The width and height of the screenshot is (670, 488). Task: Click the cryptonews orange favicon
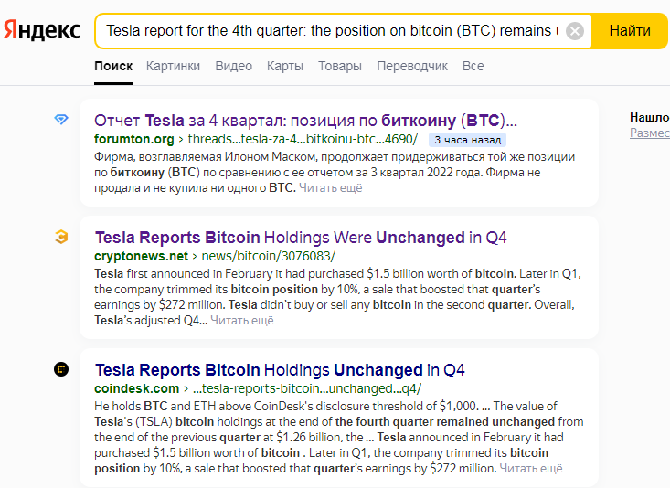61,237
